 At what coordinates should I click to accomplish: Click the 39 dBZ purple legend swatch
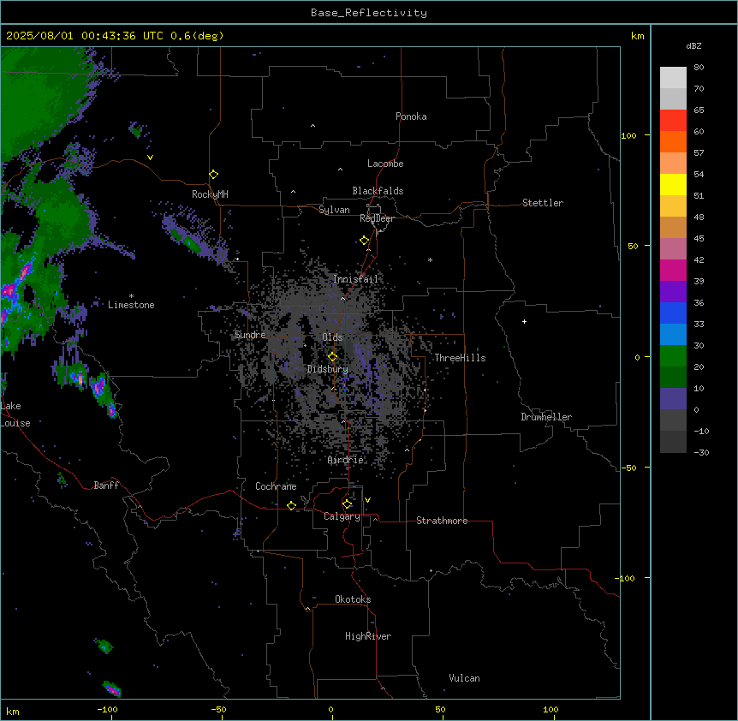(x=673, y=291)
